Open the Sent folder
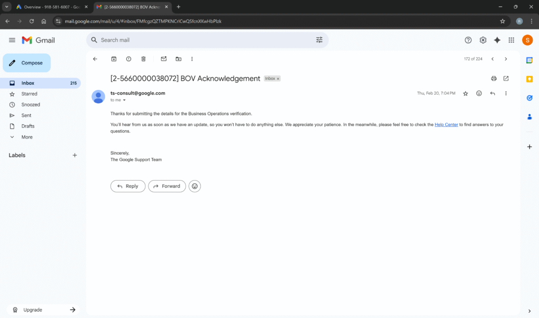Image resolution: width=539 pixels, height=318 pixels. [x=26, y=115]
